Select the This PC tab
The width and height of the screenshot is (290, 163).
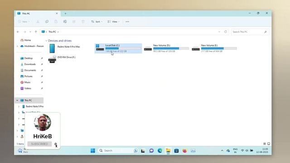(38, 14)
